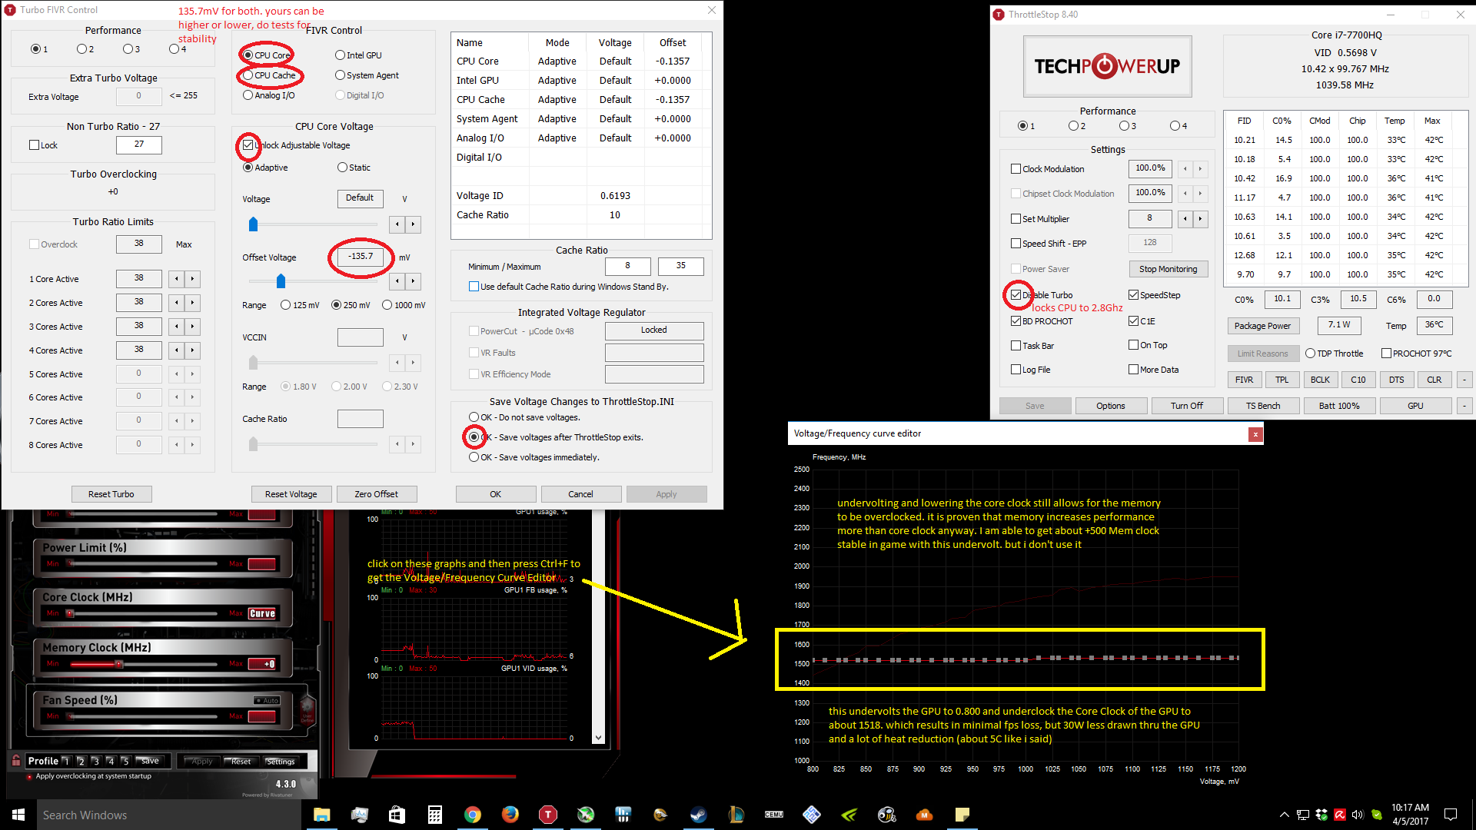Image resolution: width=1476 pixels, height=830 pixels.
Task: Click Reset Voltage in FIVR Control
Action: tap(291, 494)
